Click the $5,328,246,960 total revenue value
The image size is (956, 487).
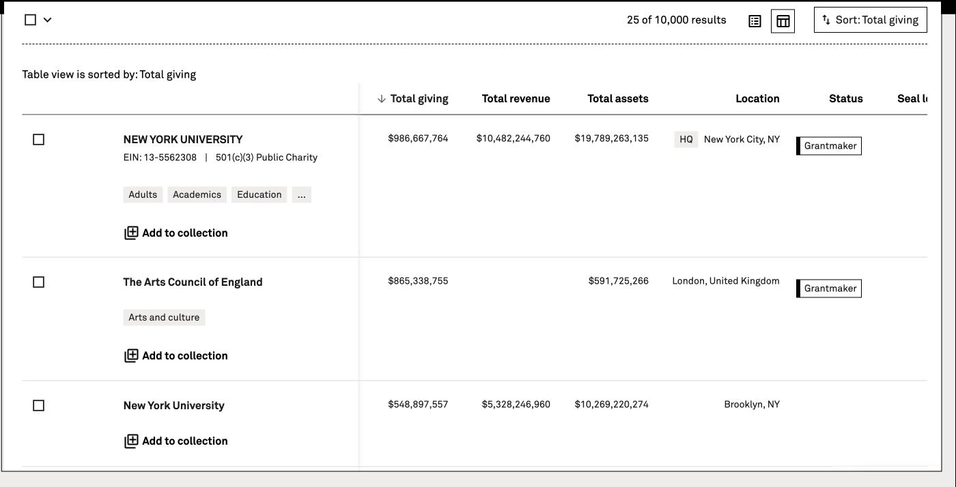point(516,404)
